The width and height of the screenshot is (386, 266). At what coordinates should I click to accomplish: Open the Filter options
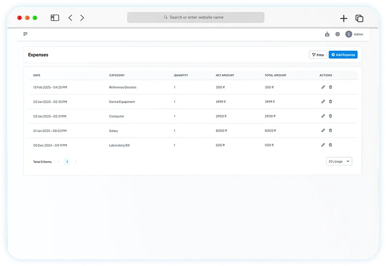(x=318, y=55)
